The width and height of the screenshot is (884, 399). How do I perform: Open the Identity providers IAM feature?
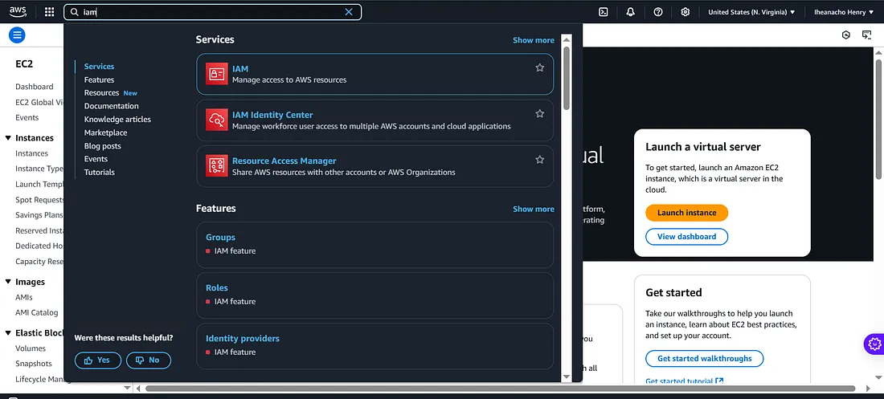375,346
